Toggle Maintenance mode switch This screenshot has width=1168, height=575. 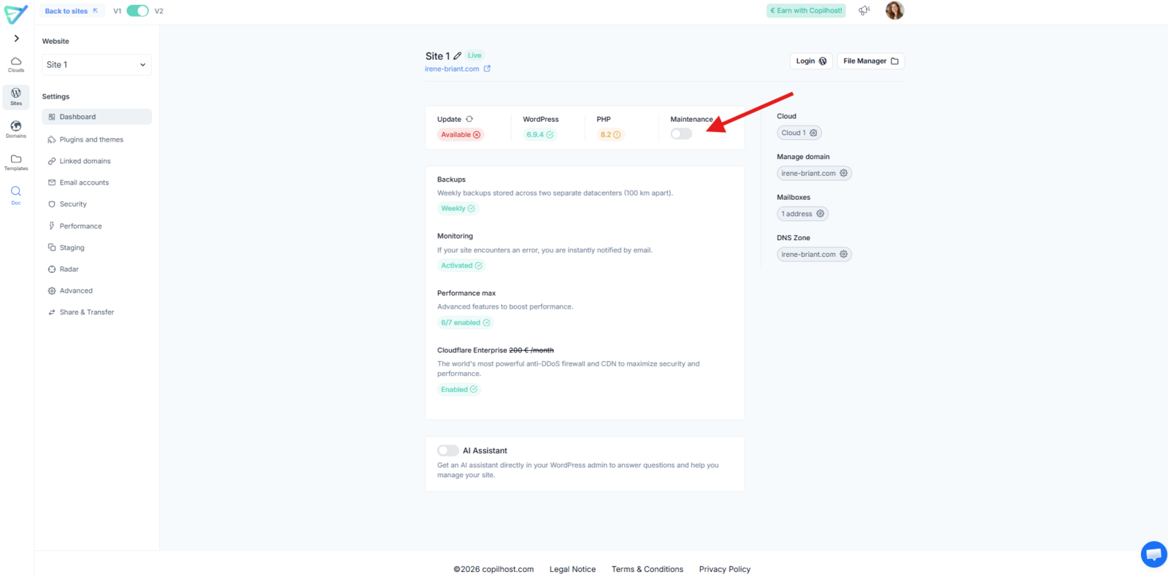coord(681,134)
